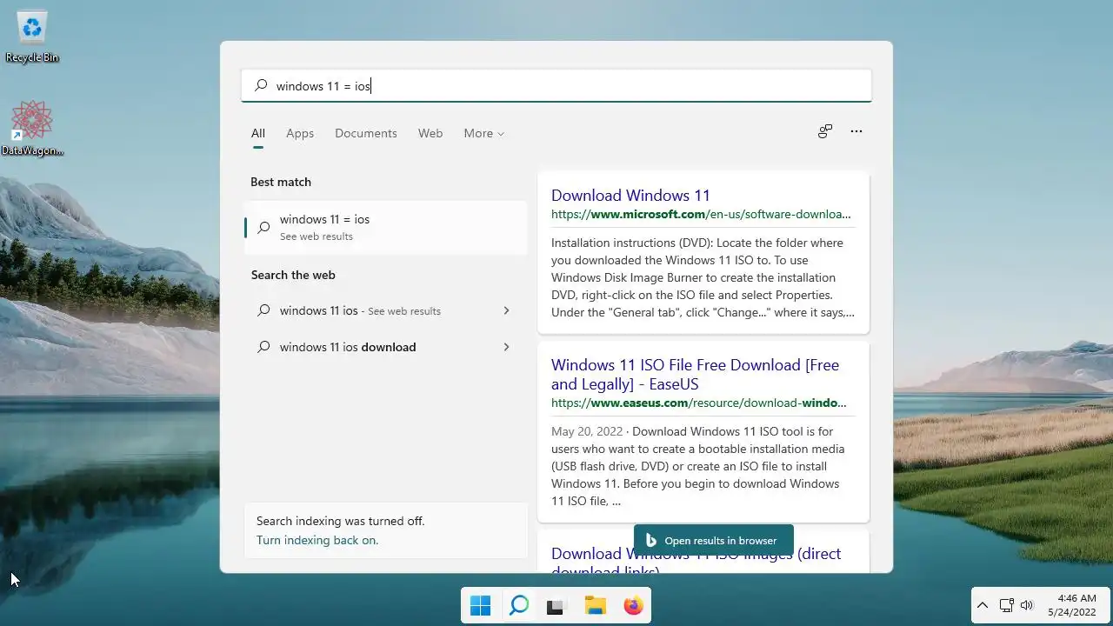Open the three-dot more options menu
The image size is (1113, 626).
(856, 131)
